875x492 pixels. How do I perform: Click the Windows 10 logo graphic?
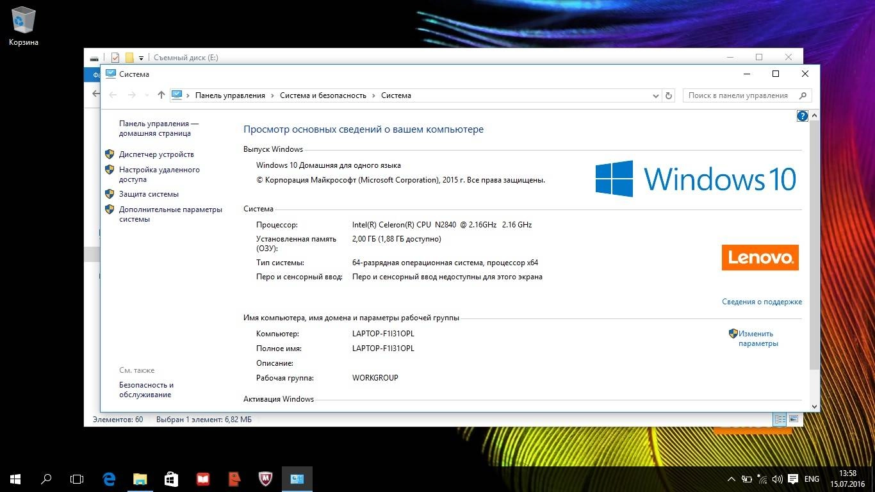click(696, 179)
